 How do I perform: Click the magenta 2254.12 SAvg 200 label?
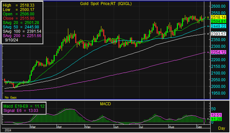pyautogui.click(x=219, y=52)
